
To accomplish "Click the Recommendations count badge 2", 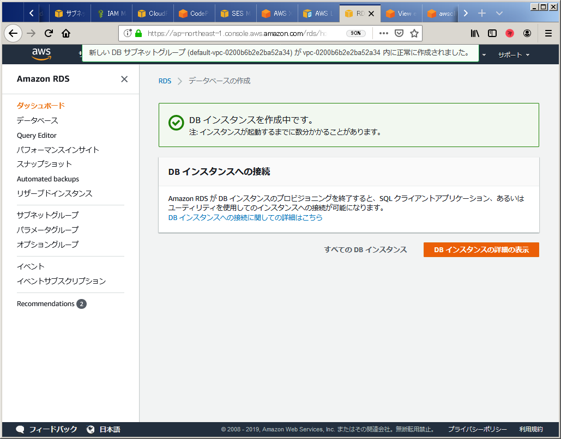I will 81,304.
